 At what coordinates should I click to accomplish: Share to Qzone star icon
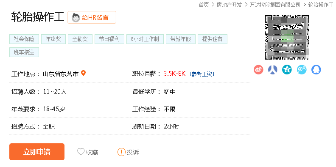pos(287,70)
